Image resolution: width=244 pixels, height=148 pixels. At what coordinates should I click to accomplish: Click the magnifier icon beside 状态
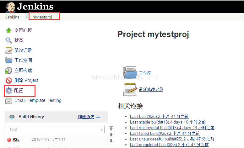(9, 40)
